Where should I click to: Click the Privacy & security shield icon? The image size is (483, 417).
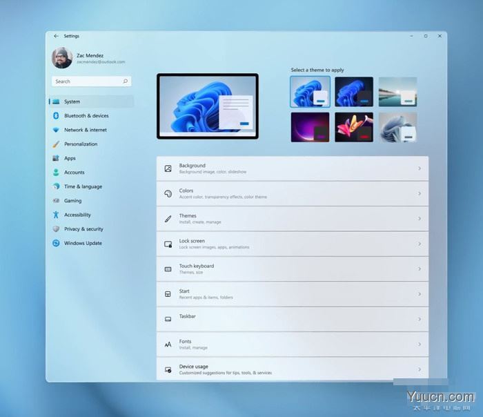[x=56, y=229]
